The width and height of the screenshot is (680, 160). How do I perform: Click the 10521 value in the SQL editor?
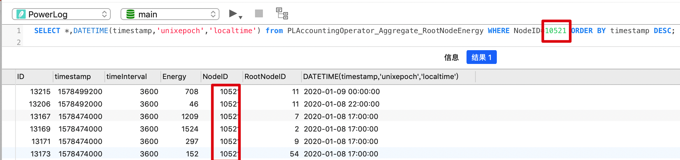555,31
